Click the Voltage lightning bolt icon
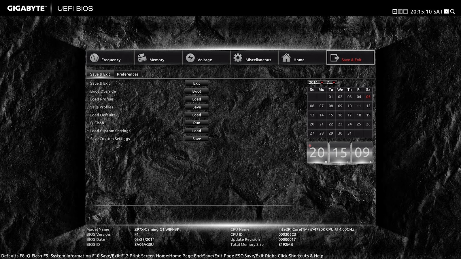The image size is (461, 259). (190, 58)
